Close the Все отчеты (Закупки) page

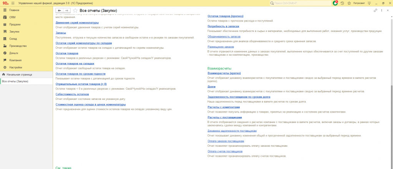388,10
